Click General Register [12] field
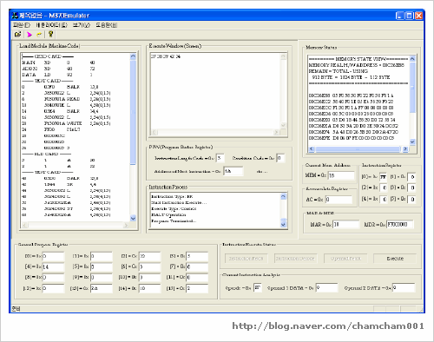This screenshot has width=434, height=342. click(53, 288)
